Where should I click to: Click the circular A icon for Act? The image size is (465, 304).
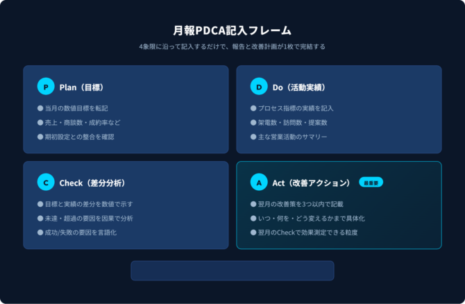pos(259,183)
